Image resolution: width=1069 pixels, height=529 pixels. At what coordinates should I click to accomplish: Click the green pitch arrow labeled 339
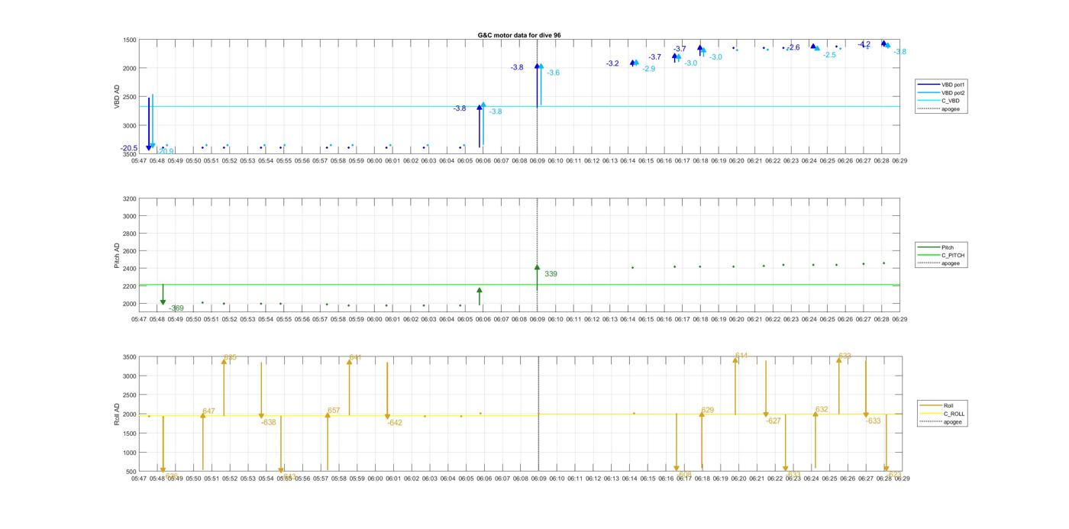pyautogui.click(x=538, y=277)
